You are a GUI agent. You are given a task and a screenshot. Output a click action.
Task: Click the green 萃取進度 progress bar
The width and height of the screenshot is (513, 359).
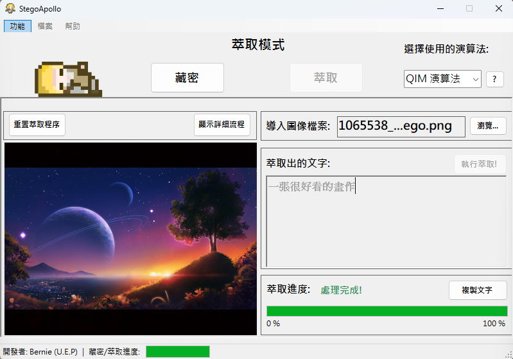386,311
